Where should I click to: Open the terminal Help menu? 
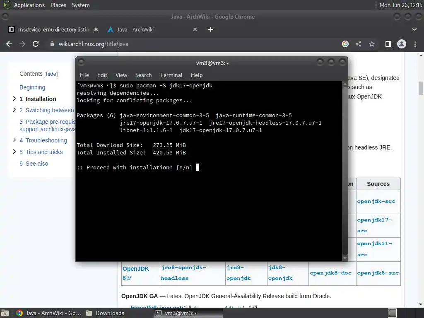tap(197, 75)
